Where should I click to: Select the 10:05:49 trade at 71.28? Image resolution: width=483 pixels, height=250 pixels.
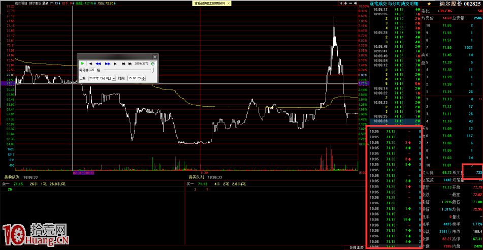pyautogui.click(x=396, y=56)
